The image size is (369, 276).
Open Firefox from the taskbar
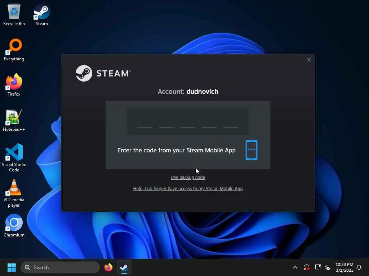pos(108,267)
